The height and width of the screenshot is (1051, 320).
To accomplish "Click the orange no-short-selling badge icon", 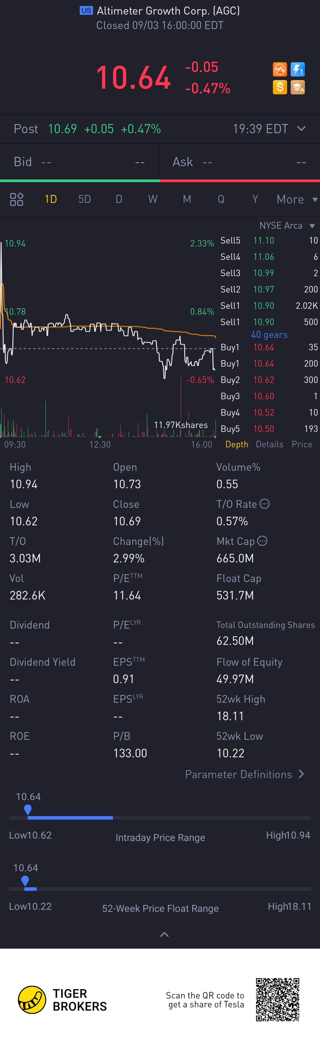I will [280, 69].
